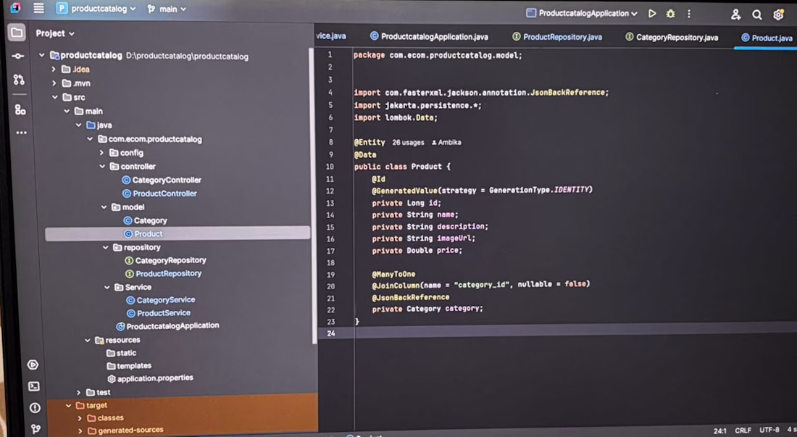Show more tool windows (three dots)
Viewport: 797px width, 437px height.
tap(21, 133)
